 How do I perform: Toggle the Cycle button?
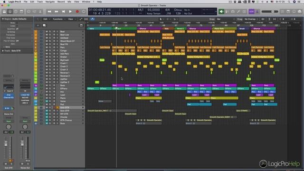tap(84, 11)
